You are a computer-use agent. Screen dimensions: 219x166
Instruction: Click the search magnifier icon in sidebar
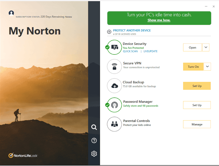point(94,127)
